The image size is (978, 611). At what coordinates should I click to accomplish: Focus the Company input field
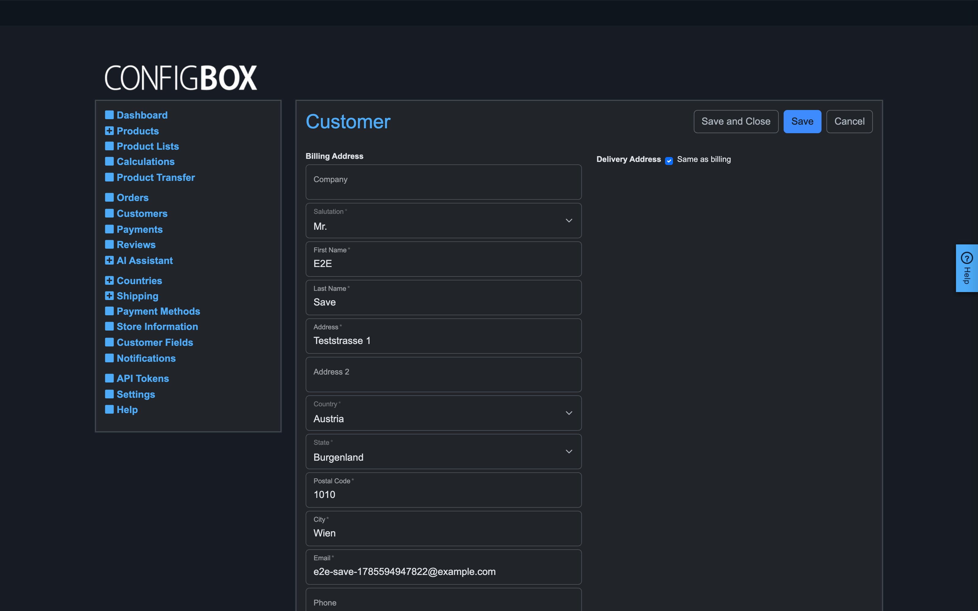(443, 182)
